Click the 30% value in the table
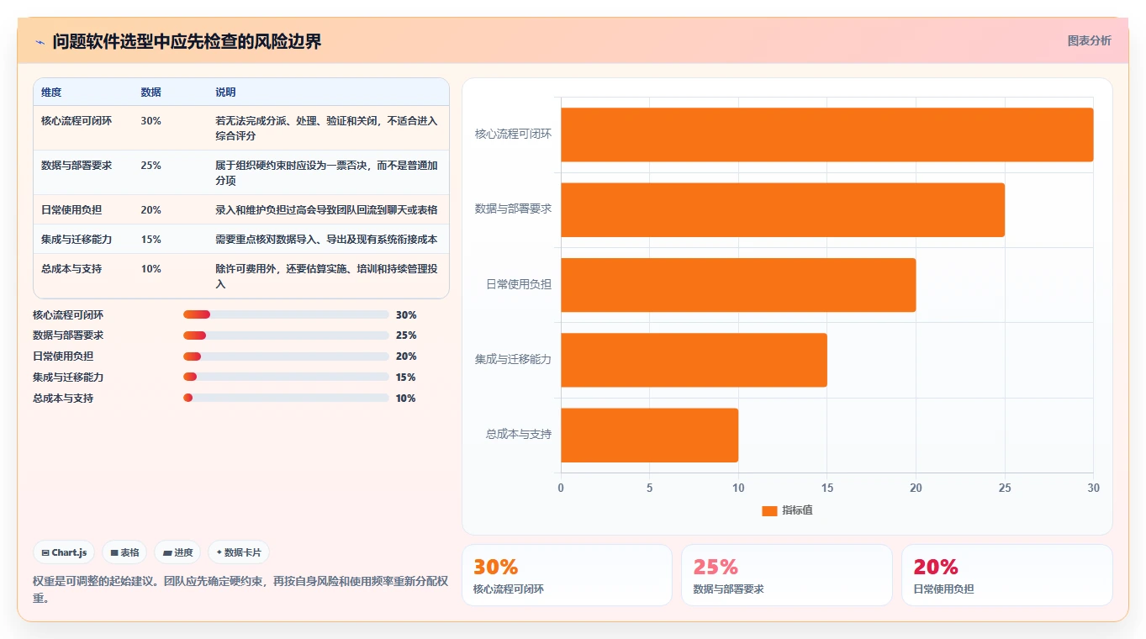The width and height of the screenshot is (1146, 639). (x=151, y=121)
